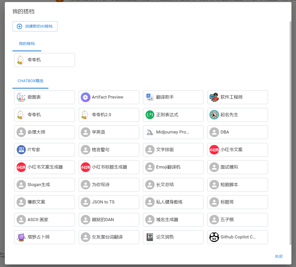
Task: Switch to the CHATBOX精选 tab
Action: pos(30,81)
